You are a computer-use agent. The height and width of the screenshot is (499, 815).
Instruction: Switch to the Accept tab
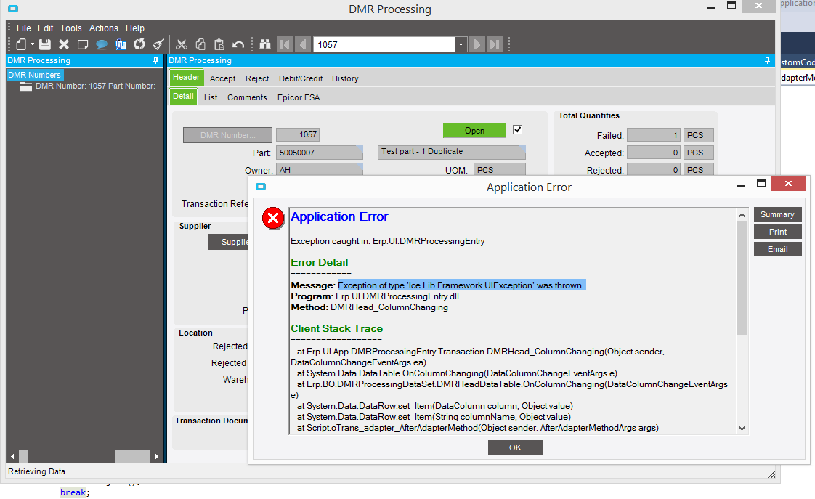tap(222, 78)
